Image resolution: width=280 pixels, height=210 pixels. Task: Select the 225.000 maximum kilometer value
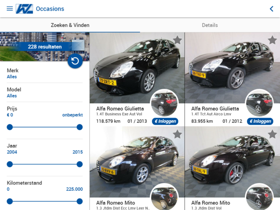coord(75,189)
